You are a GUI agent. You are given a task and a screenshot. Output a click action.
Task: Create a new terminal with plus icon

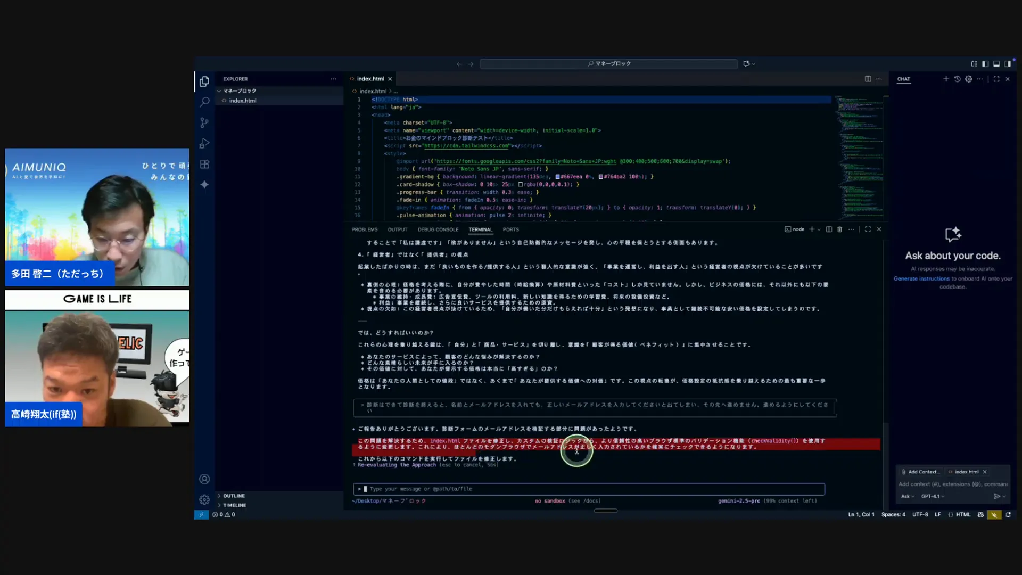[812, 229]
